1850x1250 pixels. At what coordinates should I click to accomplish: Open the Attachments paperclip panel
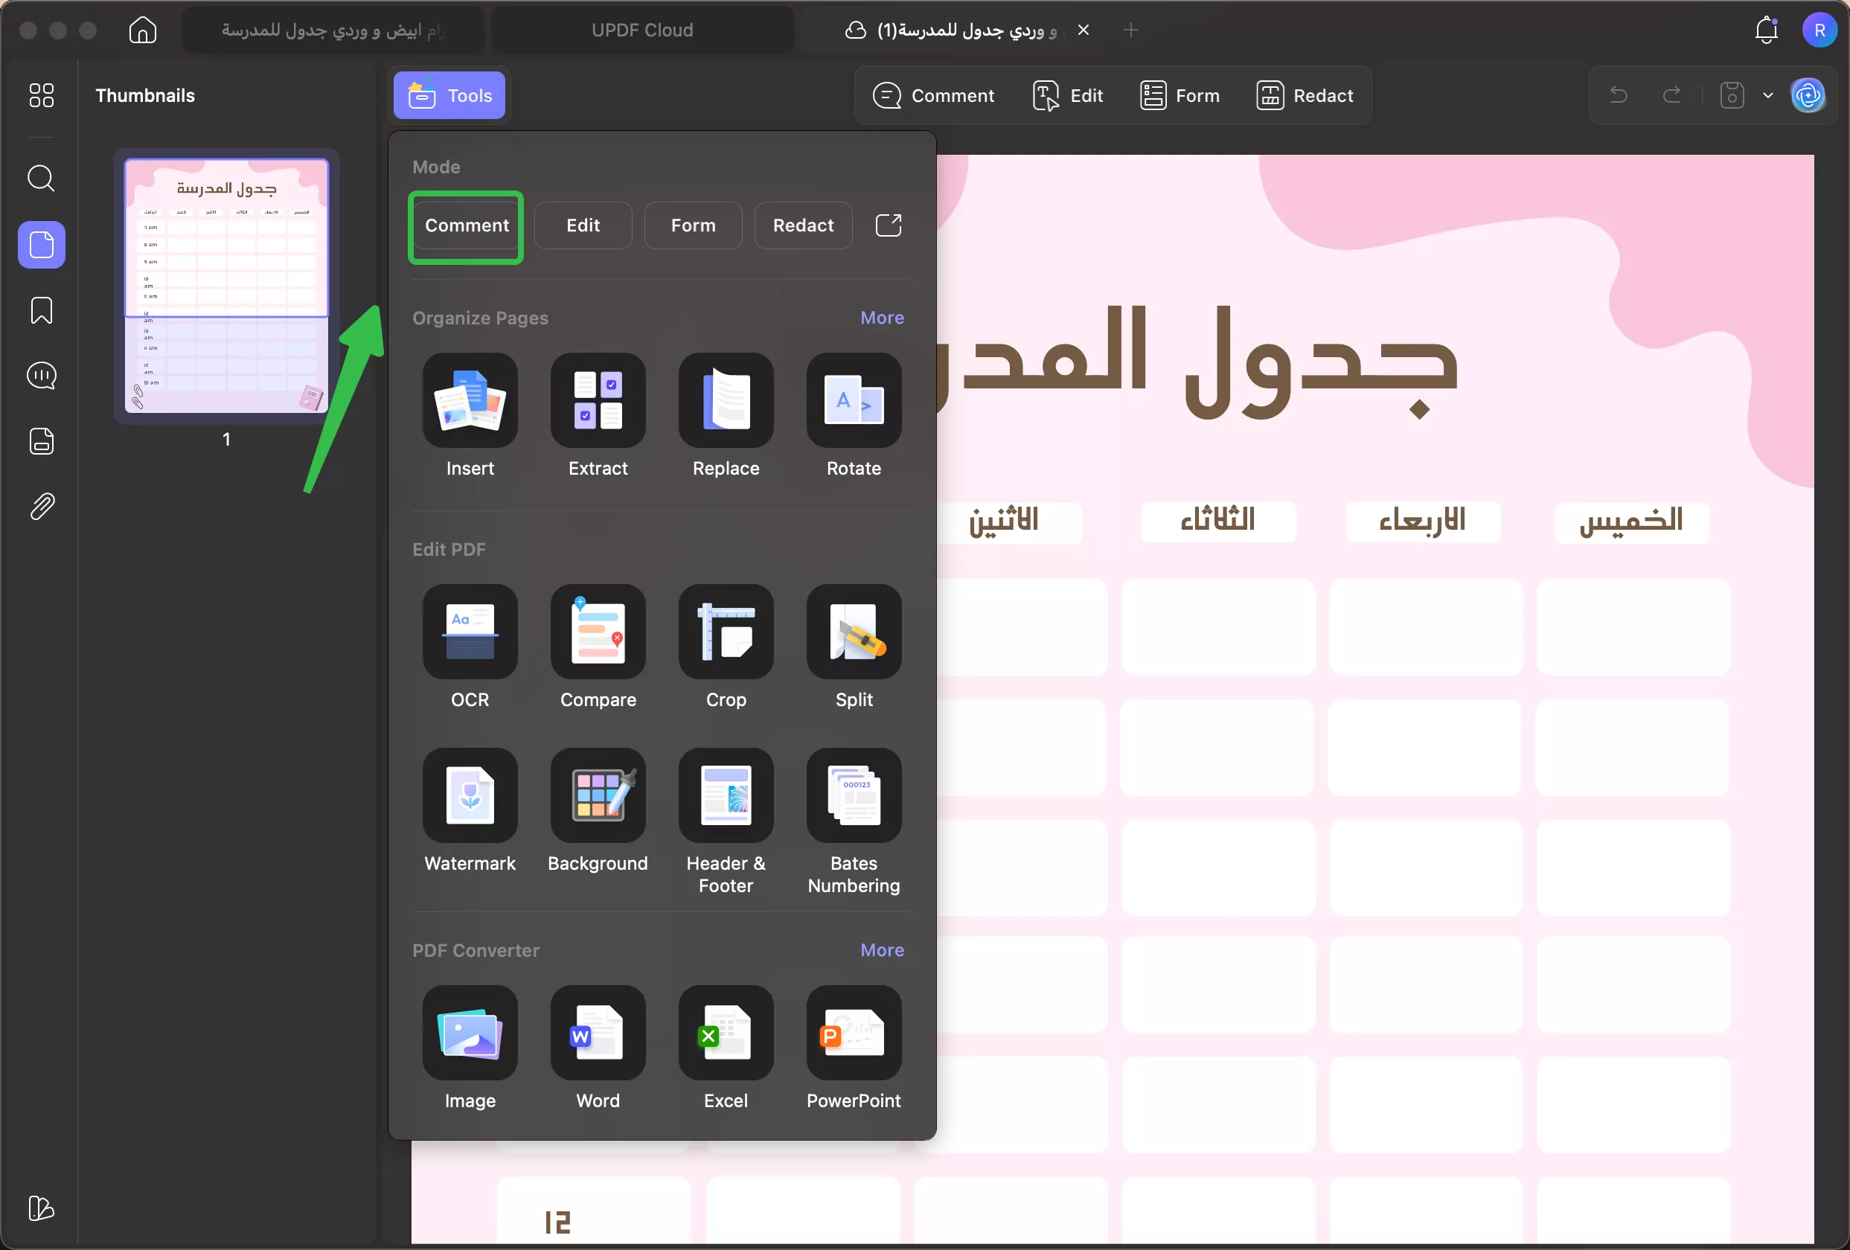pyautogui.click(x=41, y=506)
